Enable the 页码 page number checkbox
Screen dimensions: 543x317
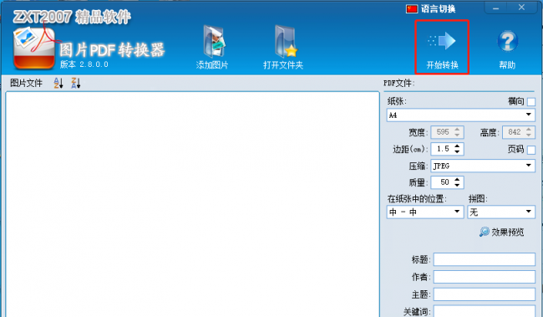530,150
